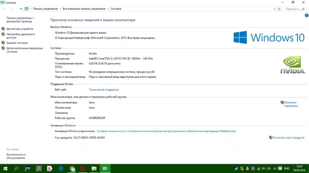The width and height of the screenshot is (309, 173).
Task: Open Yandex browser from the taskbar
Action: tap(49, 169)
